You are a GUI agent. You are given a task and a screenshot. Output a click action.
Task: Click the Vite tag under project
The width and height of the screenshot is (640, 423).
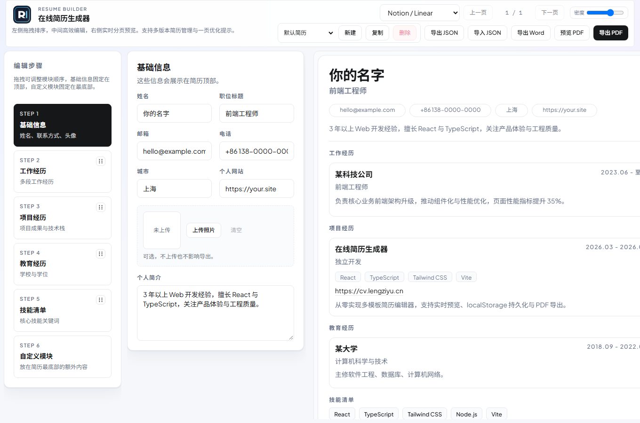click(x=466, y=277)
